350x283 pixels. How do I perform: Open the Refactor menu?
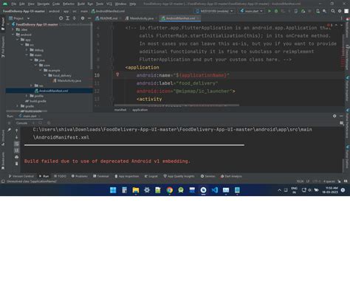(69, 4)
